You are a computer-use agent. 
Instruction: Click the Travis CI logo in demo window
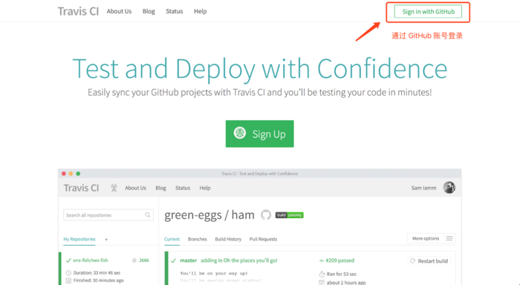[81, 188]
